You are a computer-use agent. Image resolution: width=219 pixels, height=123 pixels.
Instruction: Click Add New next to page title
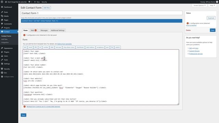47,8
